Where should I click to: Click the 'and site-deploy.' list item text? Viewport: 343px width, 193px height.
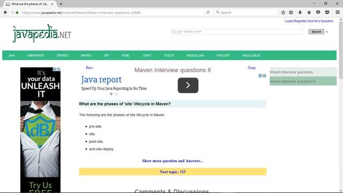pos(101,149)
